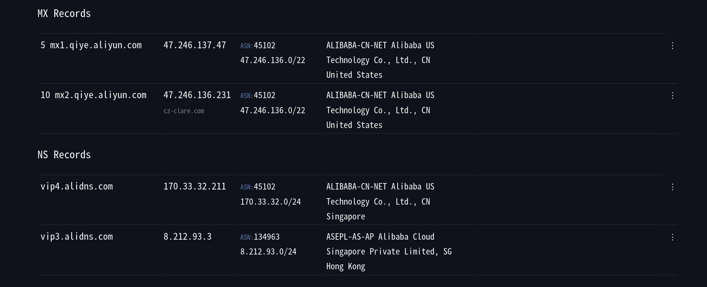The width and height of the screenshot is (707, 287).
Task: Click IP address 47.246.137.47
Action: click(x=195, y=45)
